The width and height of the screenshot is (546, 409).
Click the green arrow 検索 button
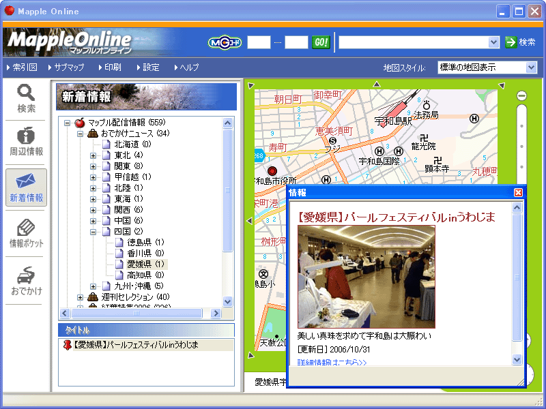tap(520, 42)
